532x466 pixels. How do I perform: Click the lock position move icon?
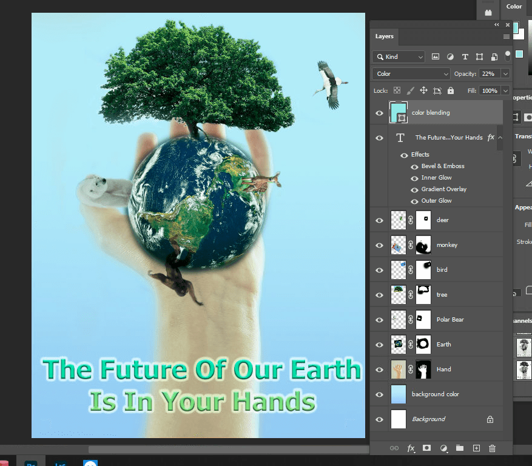coord(423,91)
